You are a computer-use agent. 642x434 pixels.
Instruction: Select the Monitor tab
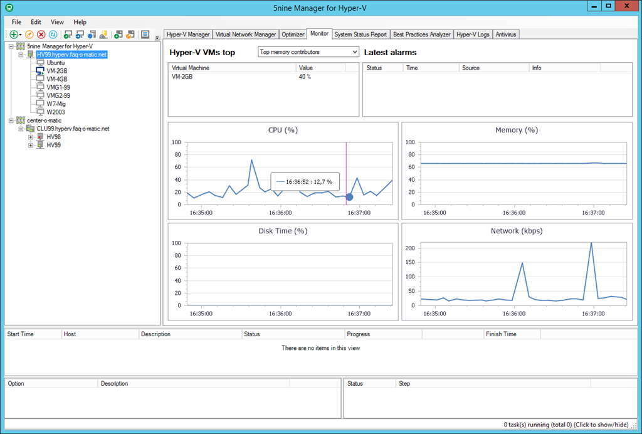319,34
